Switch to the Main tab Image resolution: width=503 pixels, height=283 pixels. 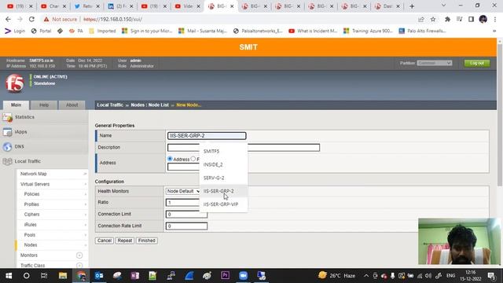pos(16,105)
